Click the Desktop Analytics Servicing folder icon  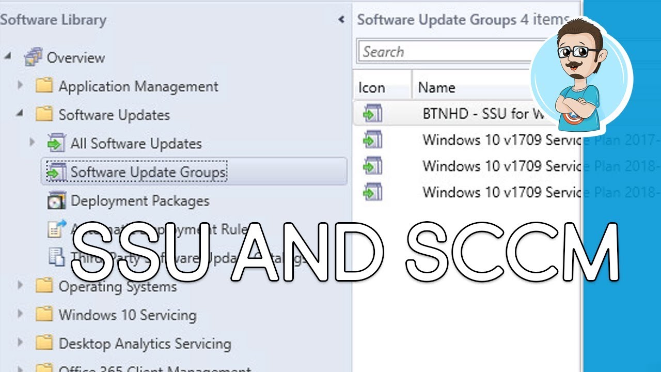[x=44, y=343]
